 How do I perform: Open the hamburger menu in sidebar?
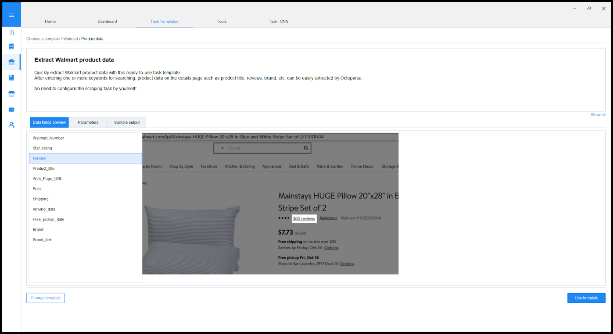(x=12, y=15)
